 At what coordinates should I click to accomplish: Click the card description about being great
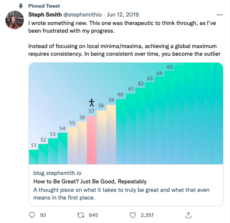[121, 194]
